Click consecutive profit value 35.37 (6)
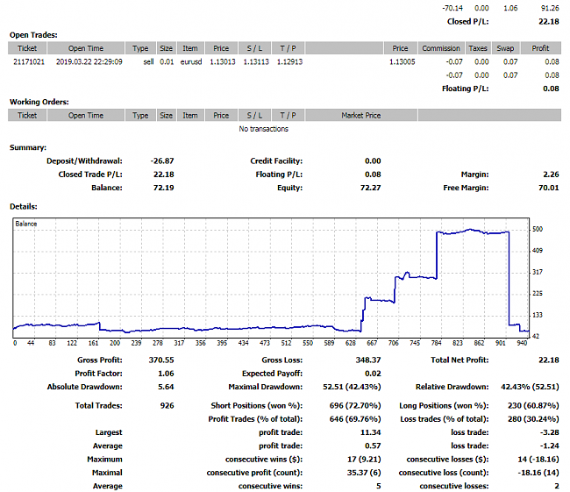Viewport: 570px width, 492px height. pyautogui.click(x=364, y=473)
